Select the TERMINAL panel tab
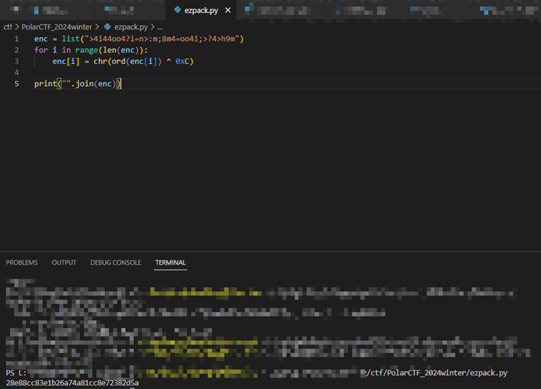 170,263
